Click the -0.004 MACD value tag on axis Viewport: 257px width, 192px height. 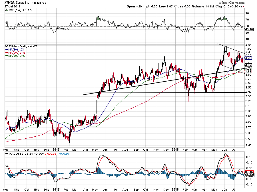(249, 174)
